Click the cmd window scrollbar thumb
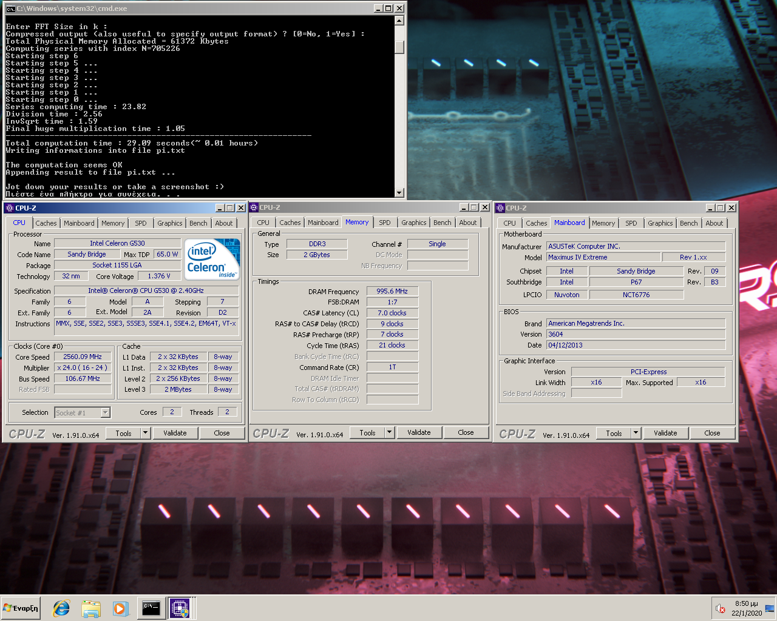The height and width of the screenshot is (621, 777). 399,47
